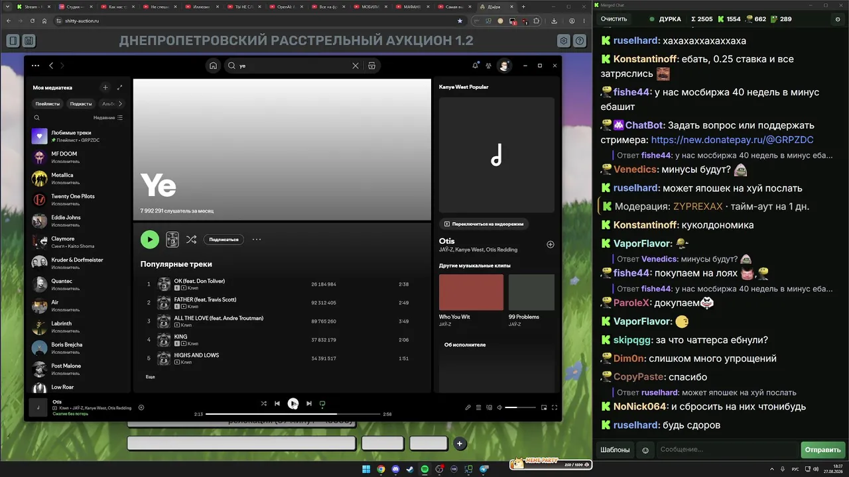Open a new browser tab

pos(523,7)
